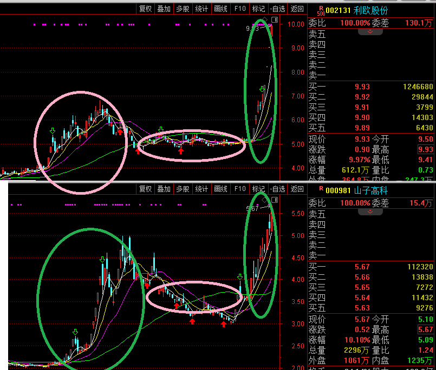Click 标记 in the 山子高科 chart toolbar
This screenshot has height=370, width=436.
pos(258,189)
